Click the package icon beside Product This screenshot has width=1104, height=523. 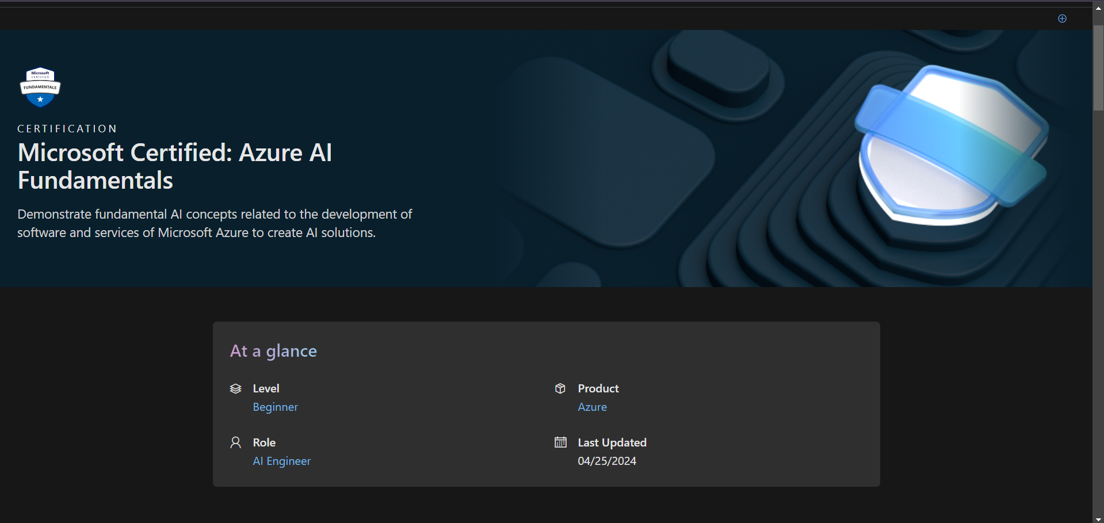pyautogui.click(x=560, y=388)
